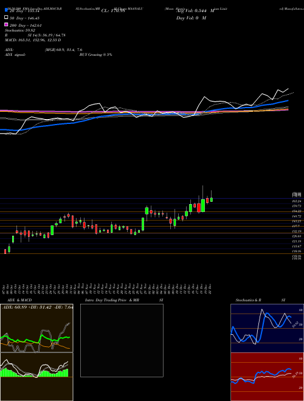Open the blue Stochastics chart thumbnail

[x=267, y=328]
